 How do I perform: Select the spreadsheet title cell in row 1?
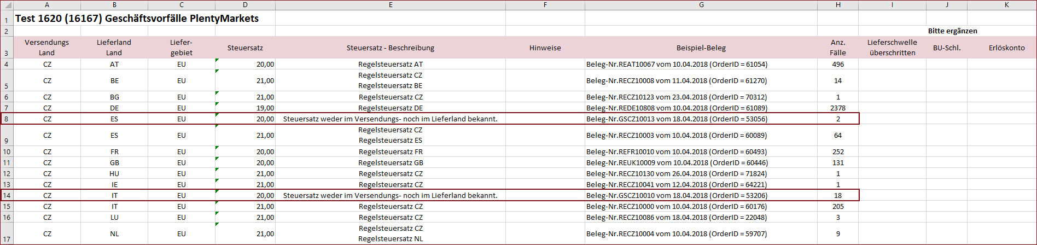point(137,19)
